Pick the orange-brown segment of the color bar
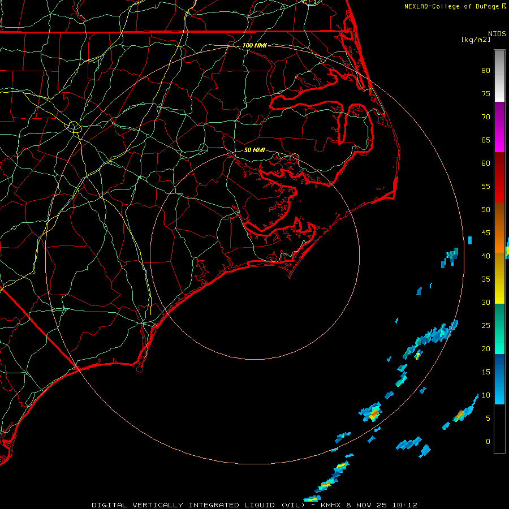Screen dimensions: 509x509 point(499,228)
